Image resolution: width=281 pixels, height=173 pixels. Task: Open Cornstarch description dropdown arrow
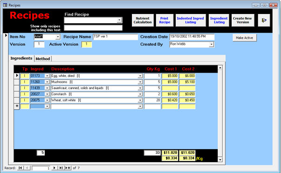(140, 94)
